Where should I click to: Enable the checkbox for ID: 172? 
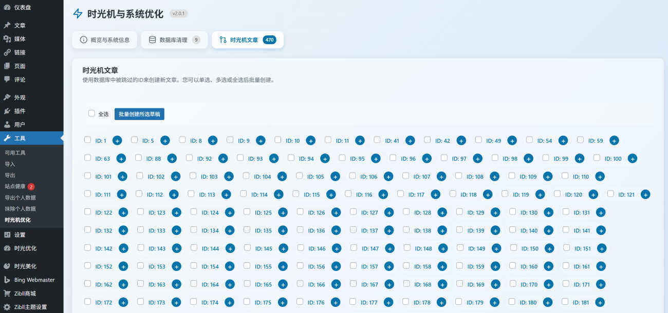point(87,302)
